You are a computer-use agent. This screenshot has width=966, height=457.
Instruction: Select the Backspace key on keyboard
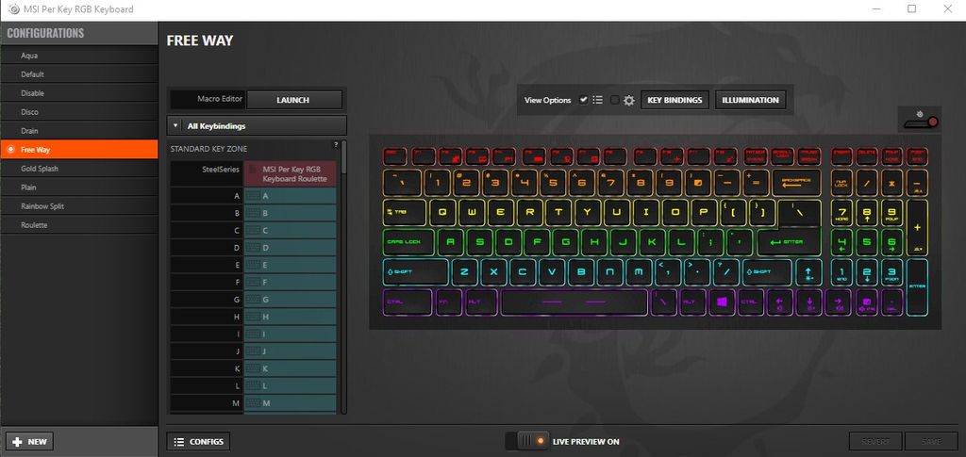point(796,183)
